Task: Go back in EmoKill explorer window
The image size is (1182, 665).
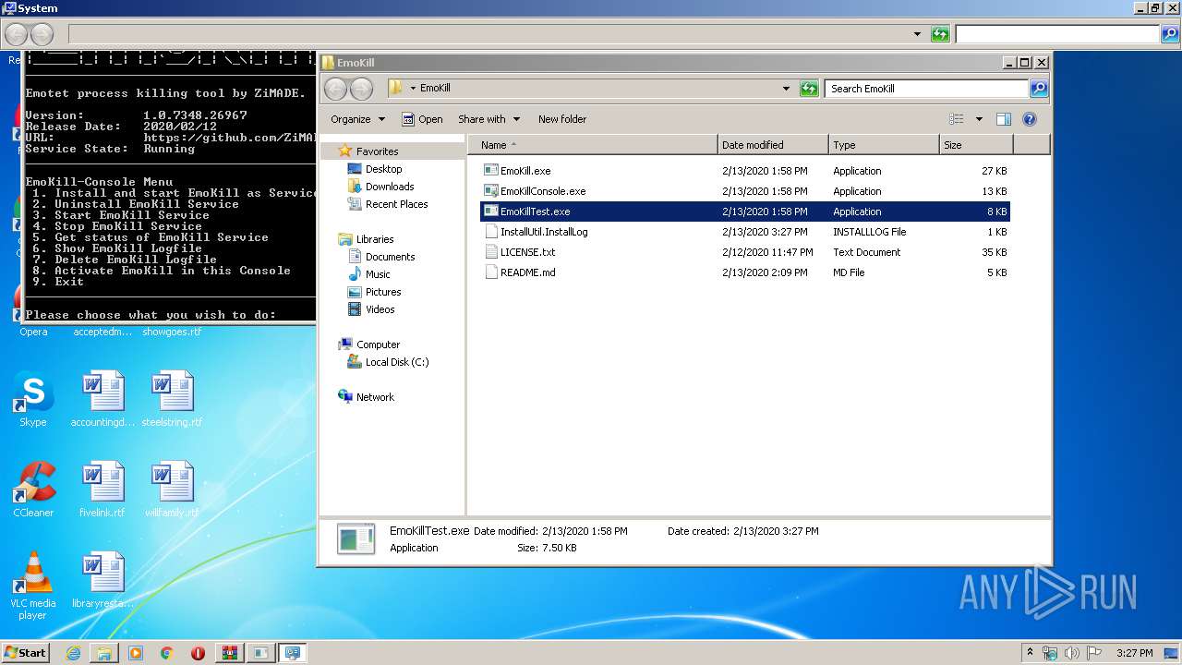Action: 336,89
